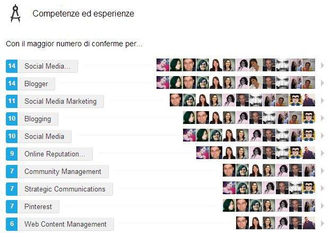The width and height of the screenshot is (330, 233).
Task: Expand endorsers arrow for Social Media... row
Action: pos(322,65)
